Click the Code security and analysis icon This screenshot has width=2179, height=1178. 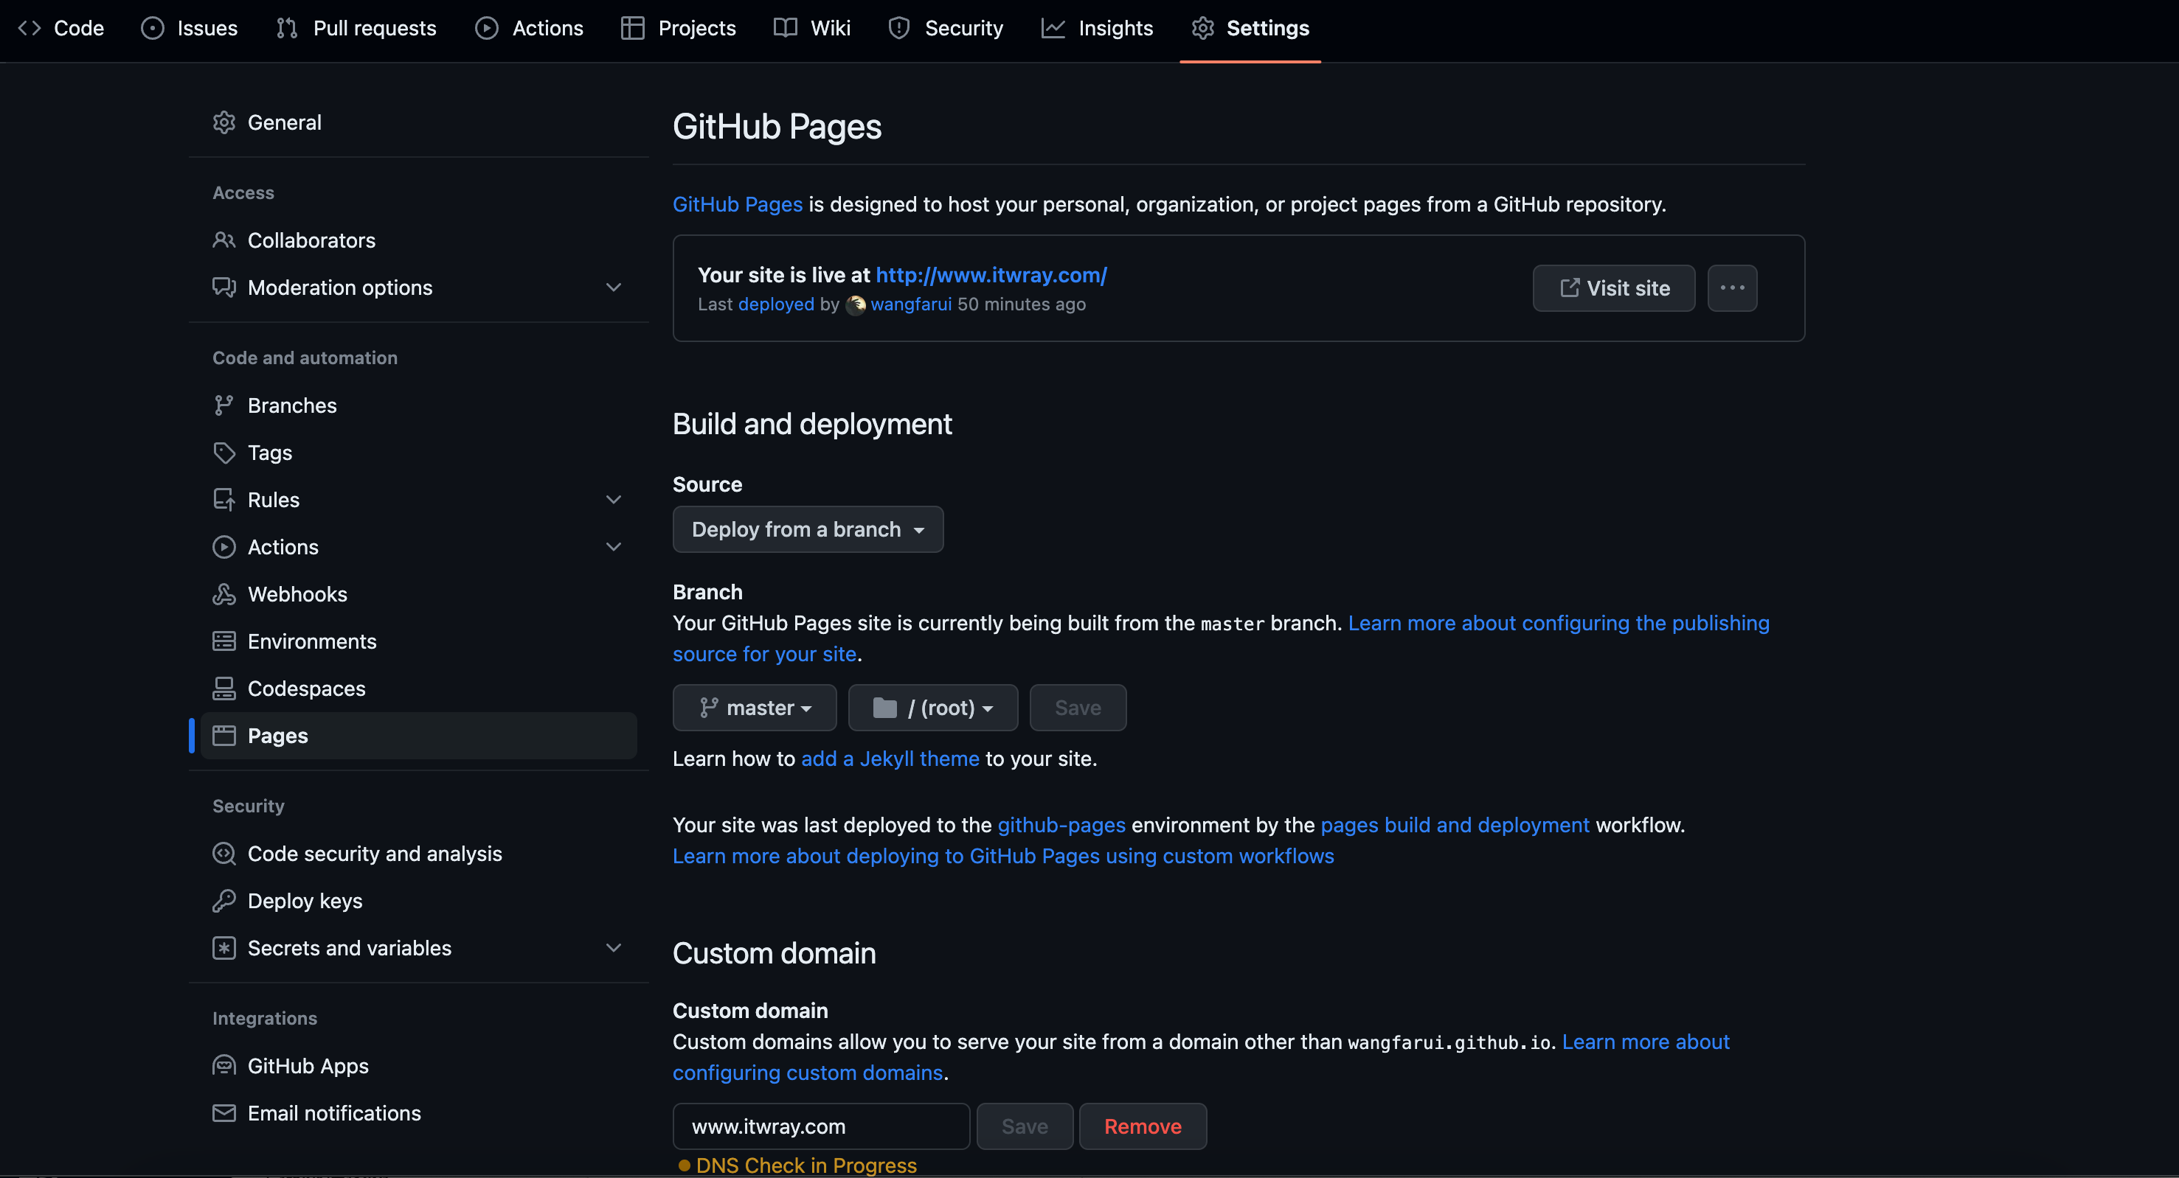[224, 854]
